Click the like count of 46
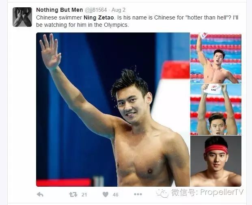 116,195
